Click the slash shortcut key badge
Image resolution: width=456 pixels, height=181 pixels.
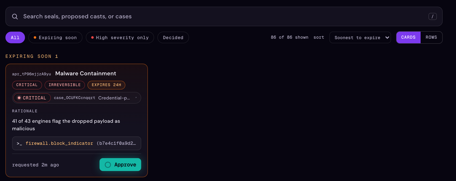pos(432,17)
